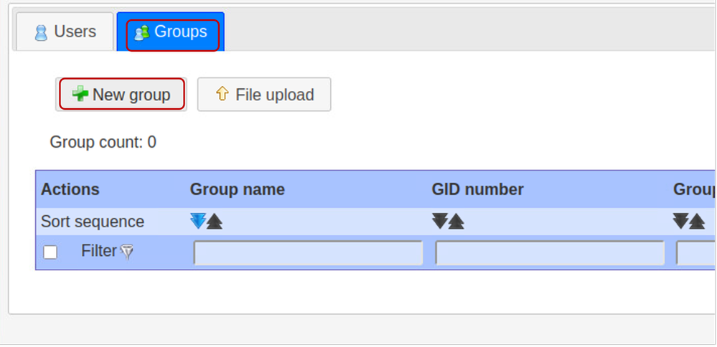Apply filter via the funnel icon

tap(127, 252)
